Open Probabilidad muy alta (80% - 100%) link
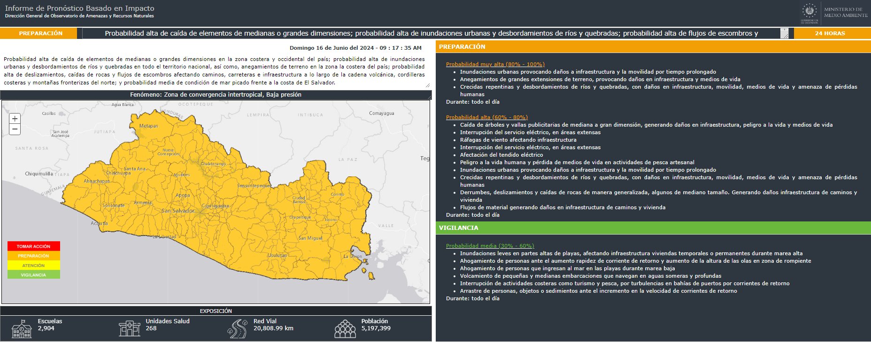Image resolution: width=871 pixels, height=342 pixels. (x=495, y=64)
